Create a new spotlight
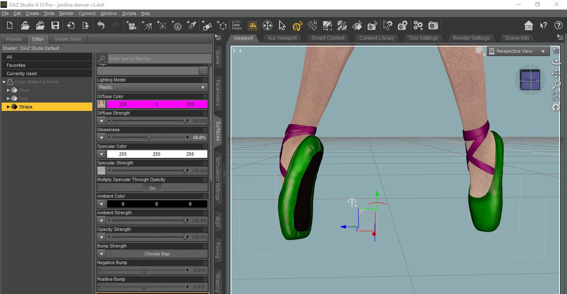 [x=191, y=25]
